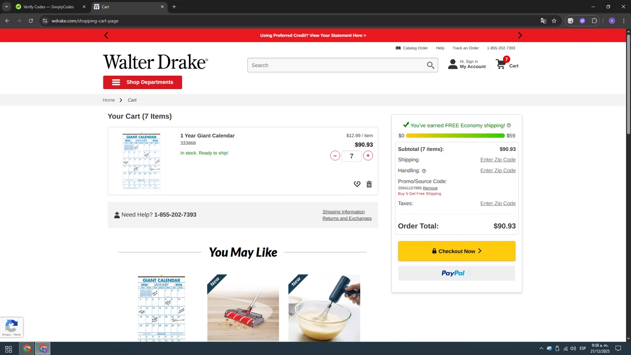Open Windows Start button
The width and height of the screenshot is (631, 355).
point(8,349)
